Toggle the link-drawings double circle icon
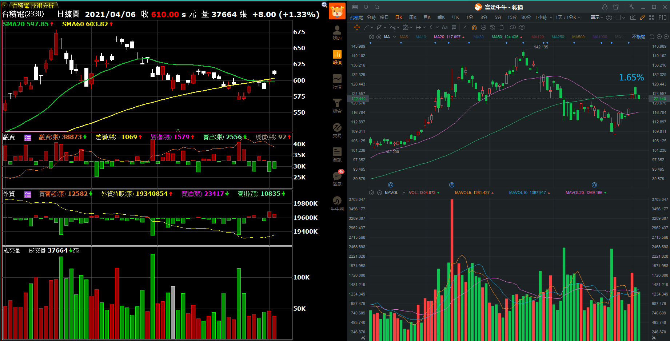This screenshot has width=670, height=341. [513, 27]
